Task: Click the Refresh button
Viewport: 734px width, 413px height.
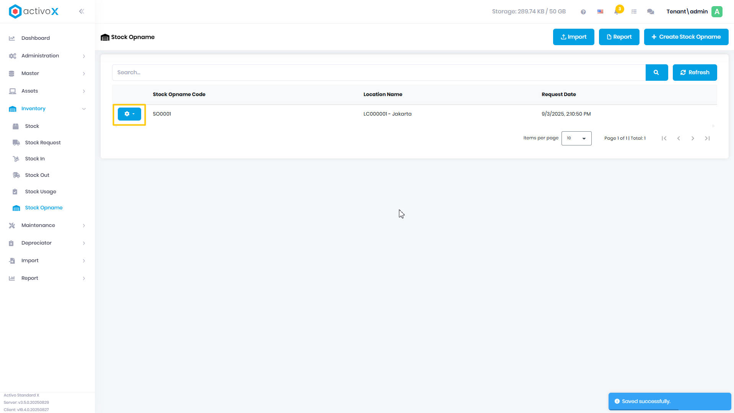Action: pyautogui.click(x=695, y=72)
